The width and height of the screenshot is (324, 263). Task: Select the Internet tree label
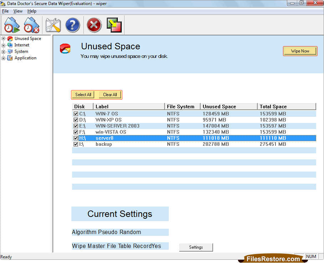[22, 45]
